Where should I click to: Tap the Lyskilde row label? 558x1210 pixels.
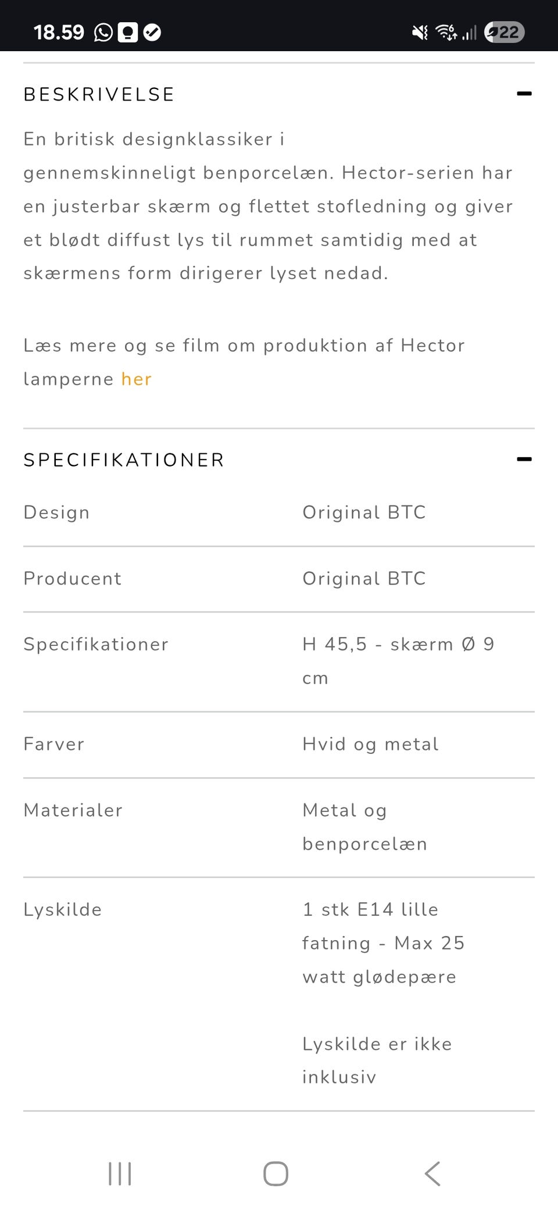(62, 910)
